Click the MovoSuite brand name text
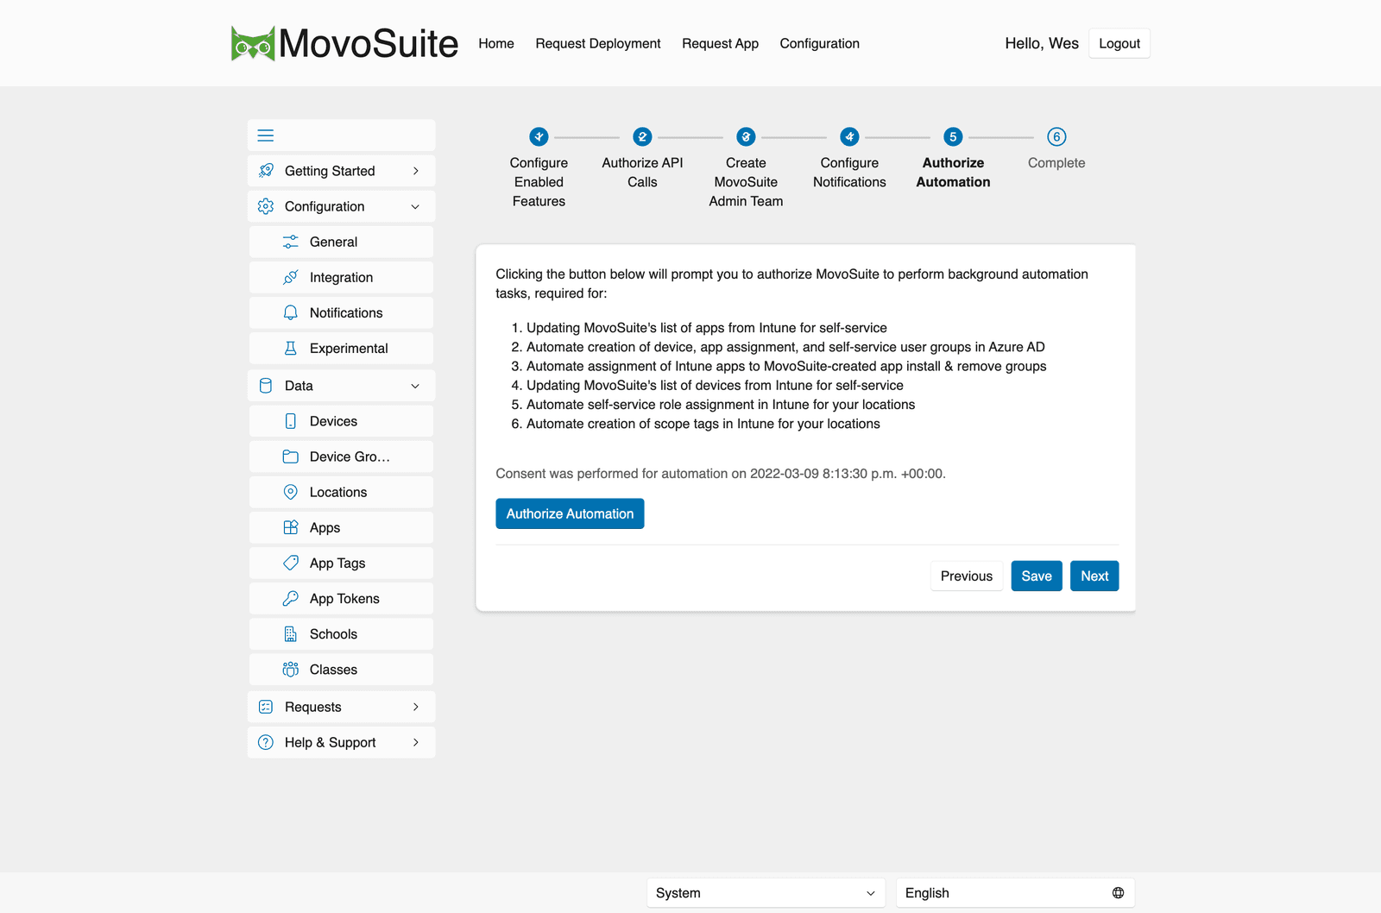The height and width of the screenshot is (913, 1381). pos(369,43)
